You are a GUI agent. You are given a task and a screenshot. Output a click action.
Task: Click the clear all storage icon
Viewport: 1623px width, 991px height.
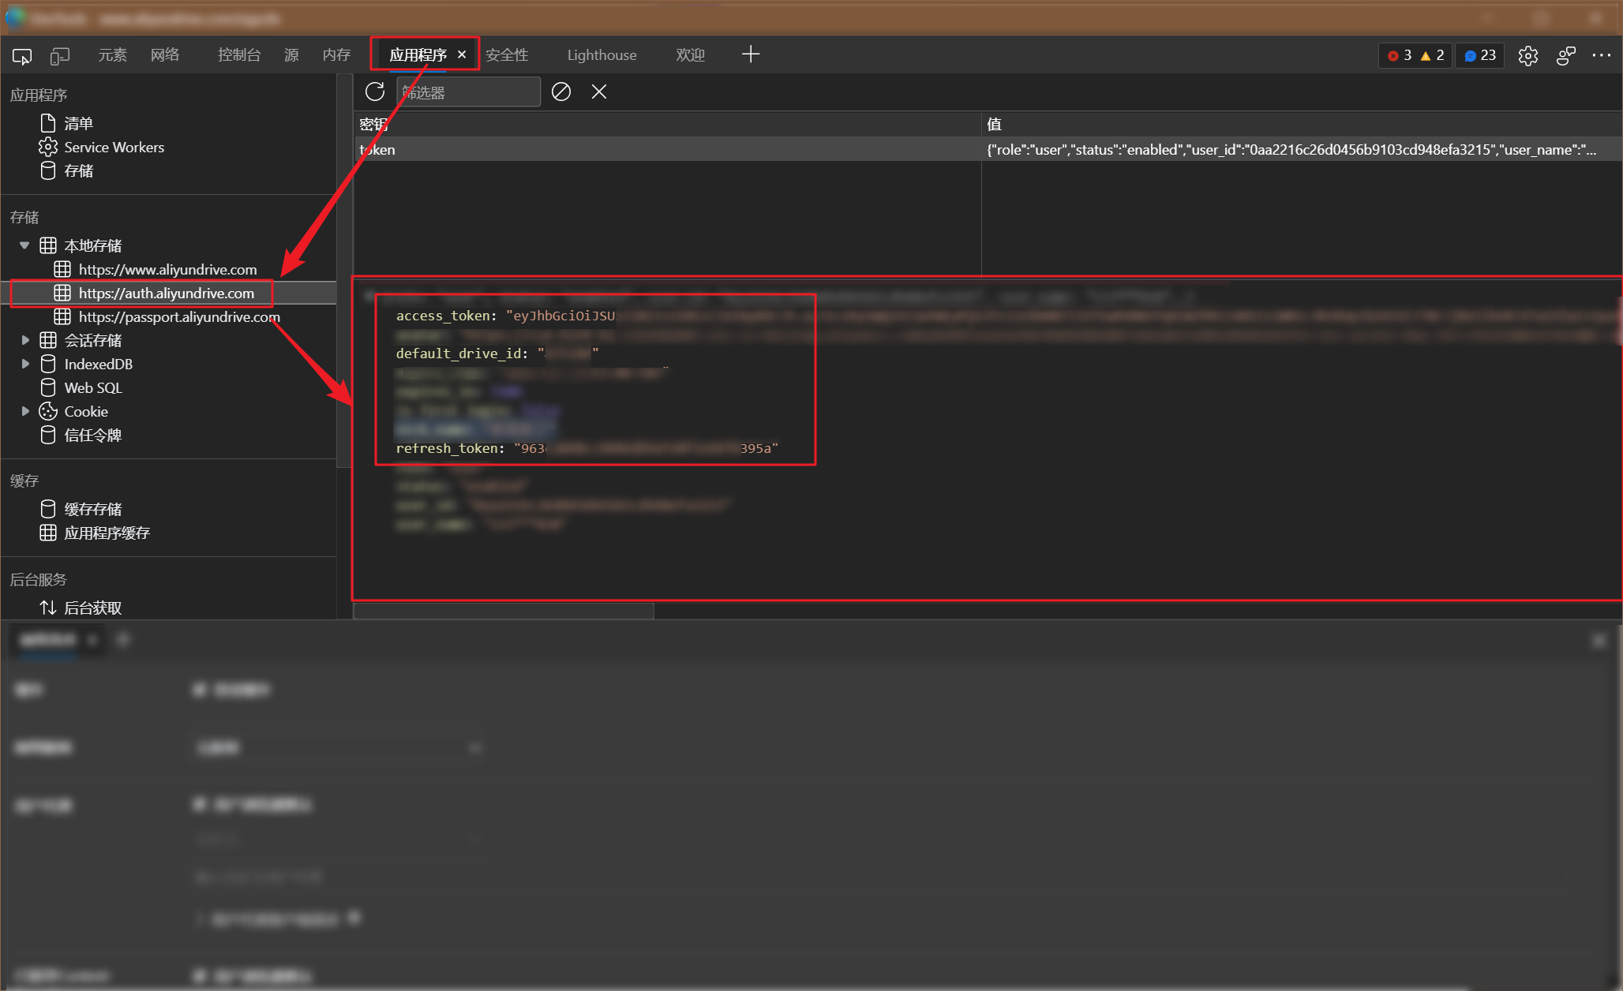coord(561,92)
